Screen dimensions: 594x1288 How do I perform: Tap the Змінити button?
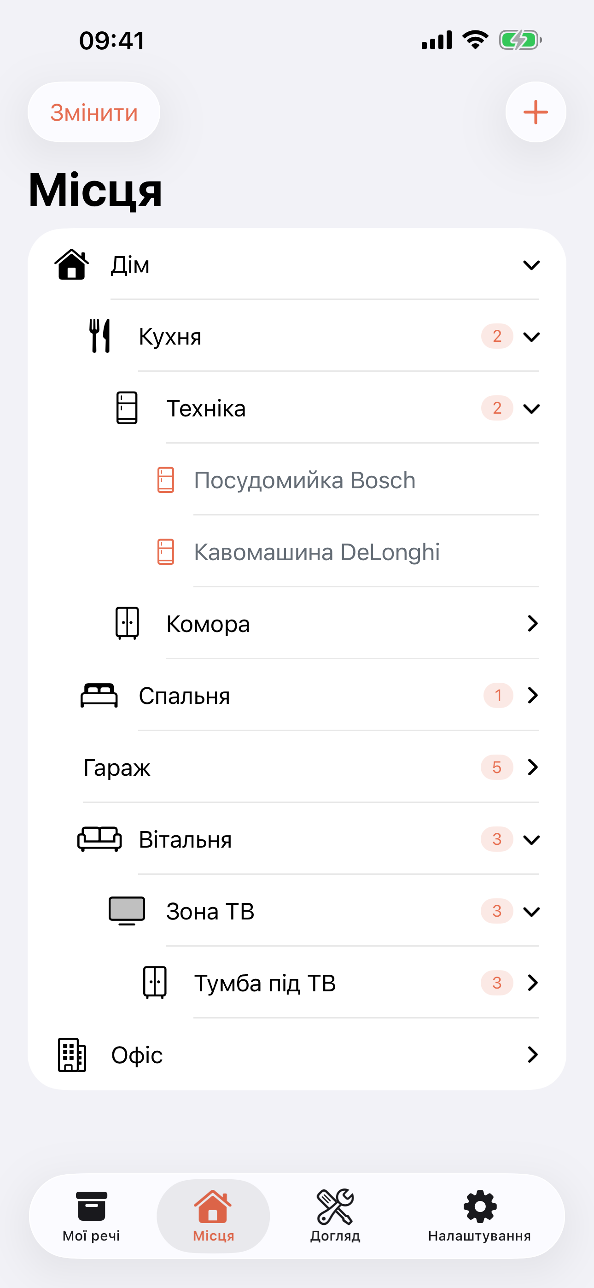pyautogui.click(x=94, y=112)
